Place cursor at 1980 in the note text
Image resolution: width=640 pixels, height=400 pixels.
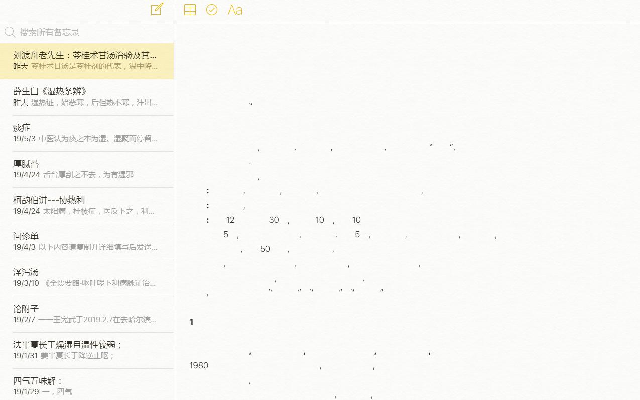199,365
